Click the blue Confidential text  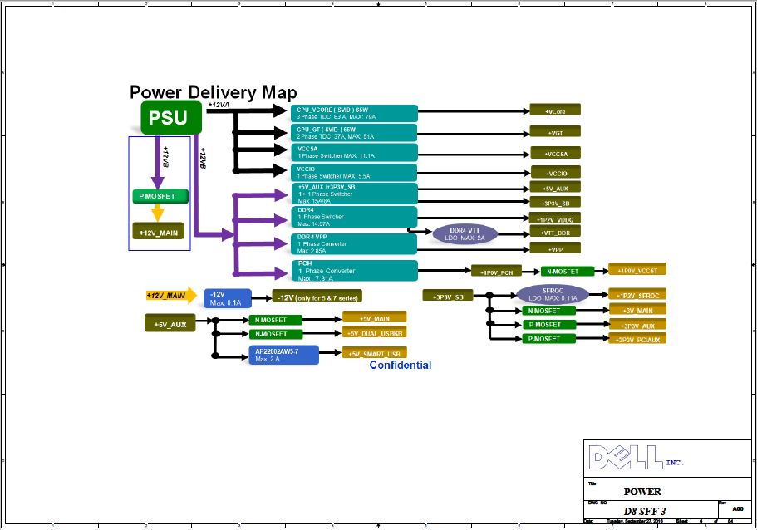[401, 365]
